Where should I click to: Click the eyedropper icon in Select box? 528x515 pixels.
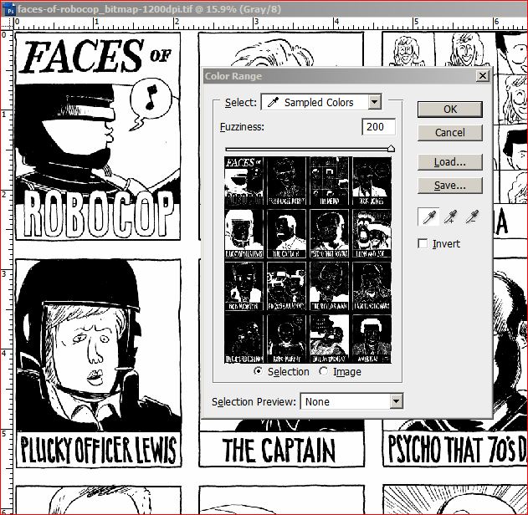pyautogui.click(x=273, y=102)
